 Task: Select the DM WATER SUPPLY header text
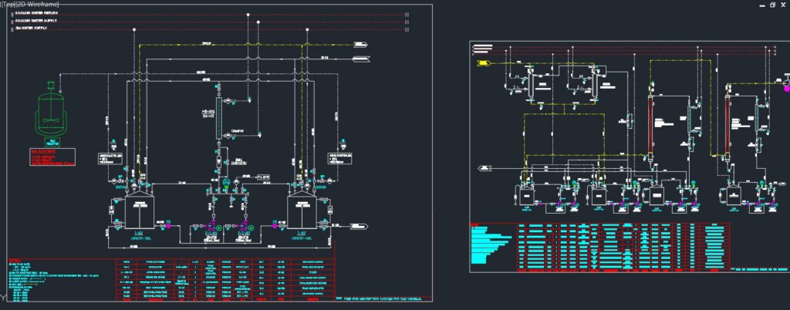pos(32,29)
